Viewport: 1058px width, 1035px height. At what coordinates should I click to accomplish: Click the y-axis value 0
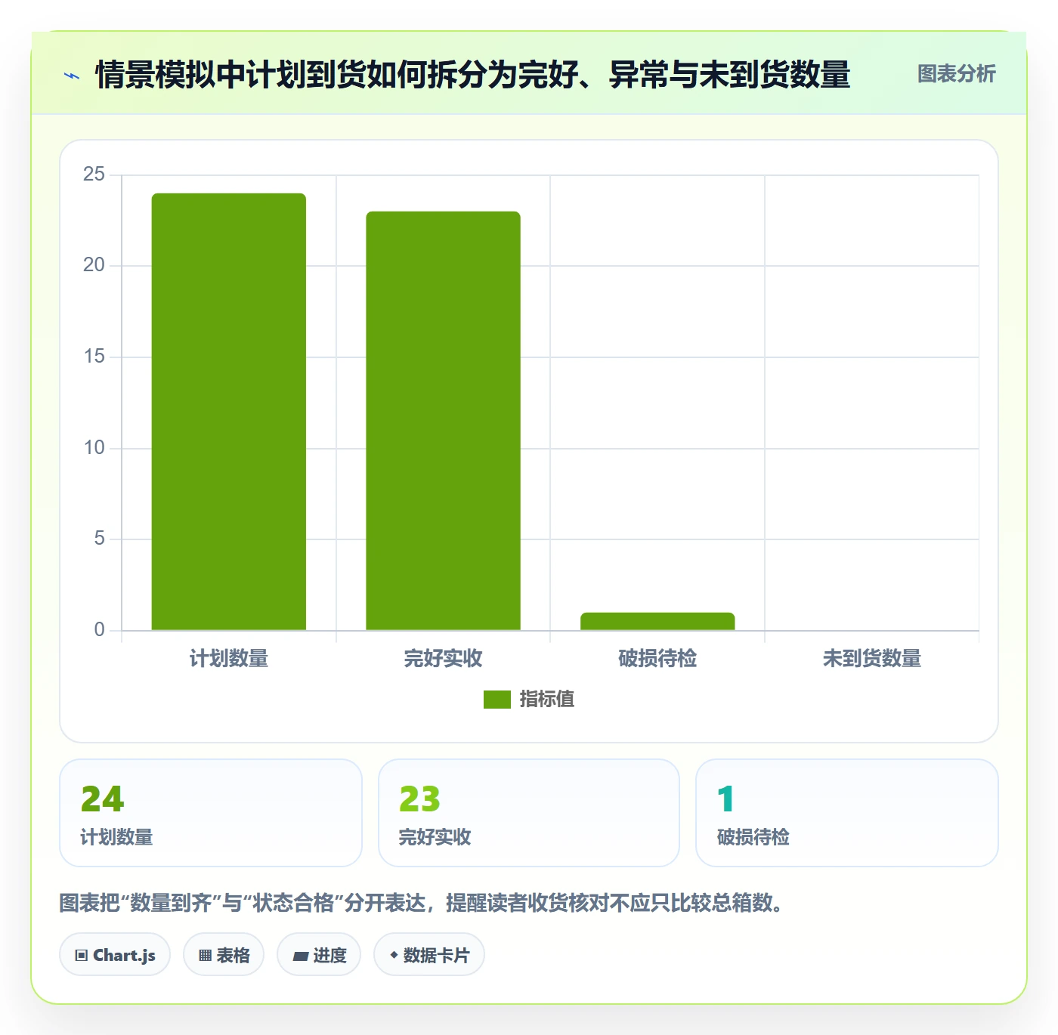click(x=99, y=630)
